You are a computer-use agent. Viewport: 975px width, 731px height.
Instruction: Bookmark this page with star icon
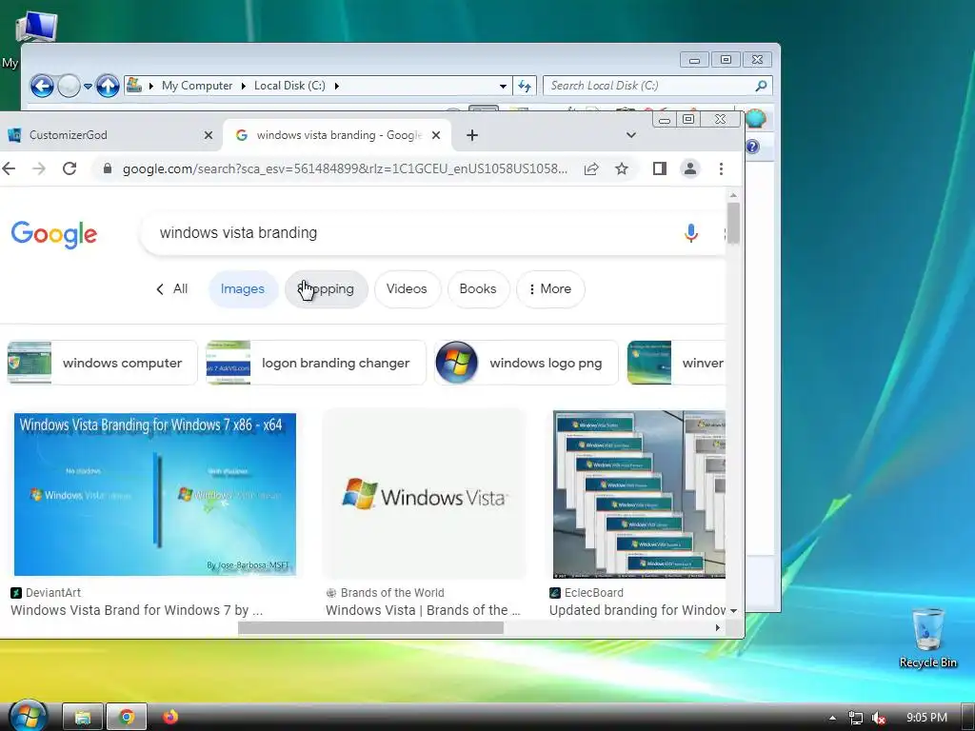tap(621, 168)
